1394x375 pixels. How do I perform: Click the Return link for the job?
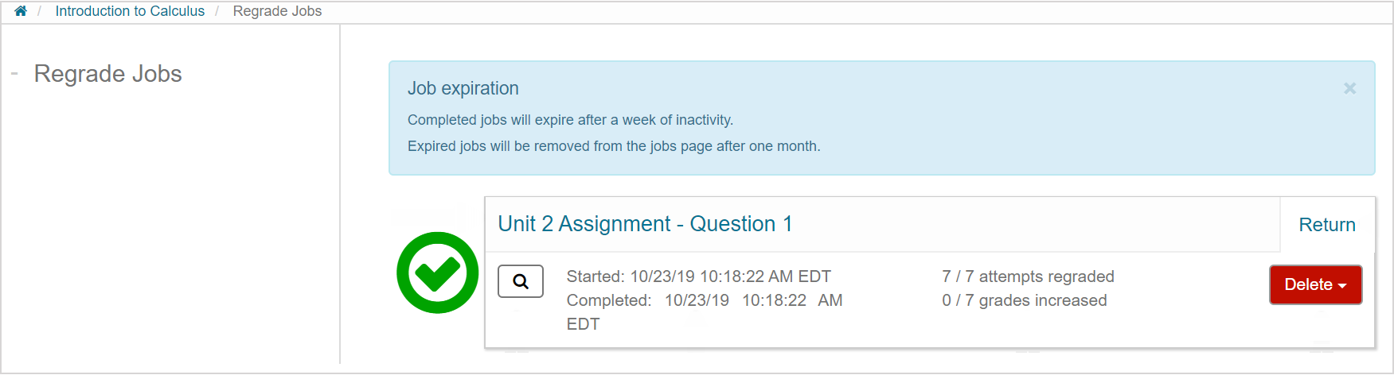tap(1326, 225)
